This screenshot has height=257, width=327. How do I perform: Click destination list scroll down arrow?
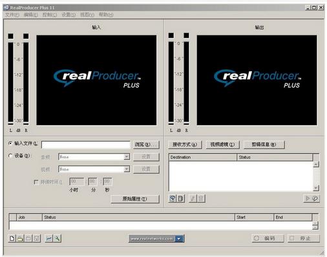click(316, 188)
